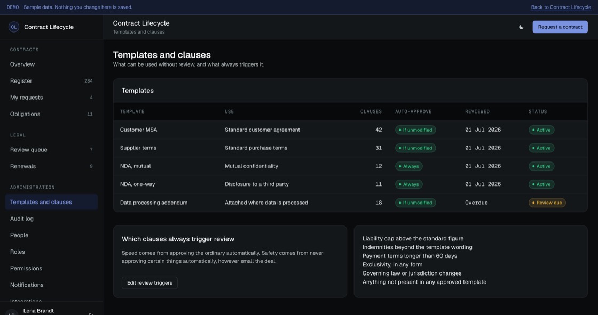598x315 pixels.
Task: Click the Request a contract button
Action: (x=560, y=27)
